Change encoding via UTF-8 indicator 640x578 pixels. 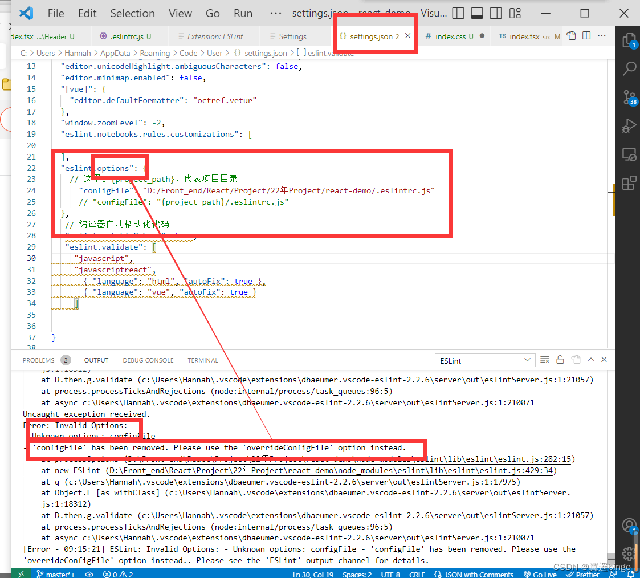pos(390,574)
